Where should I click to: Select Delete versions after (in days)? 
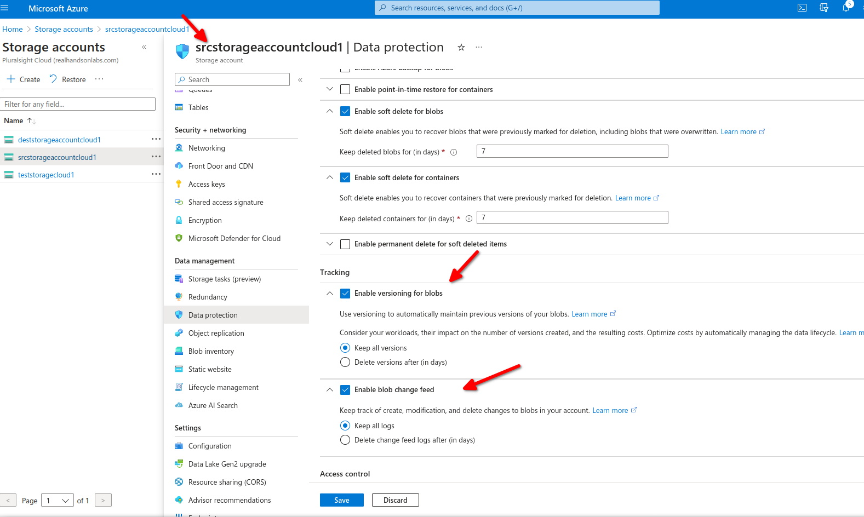point(345,362)
